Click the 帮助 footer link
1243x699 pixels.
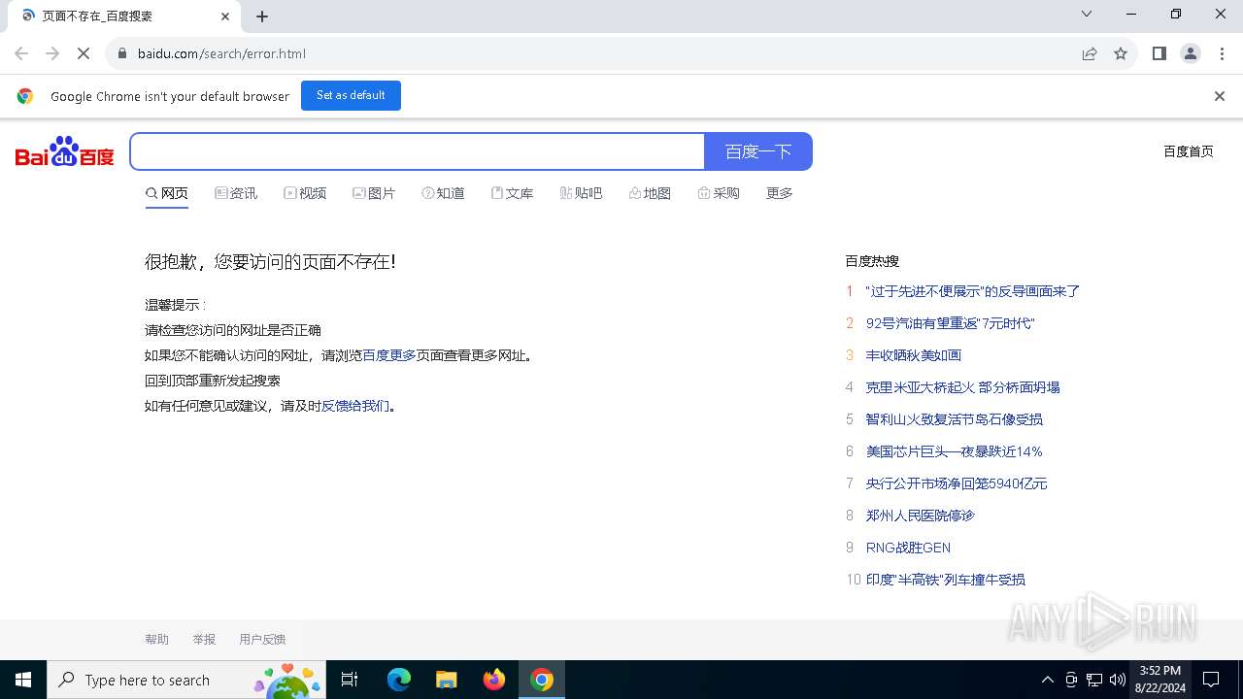156,639
